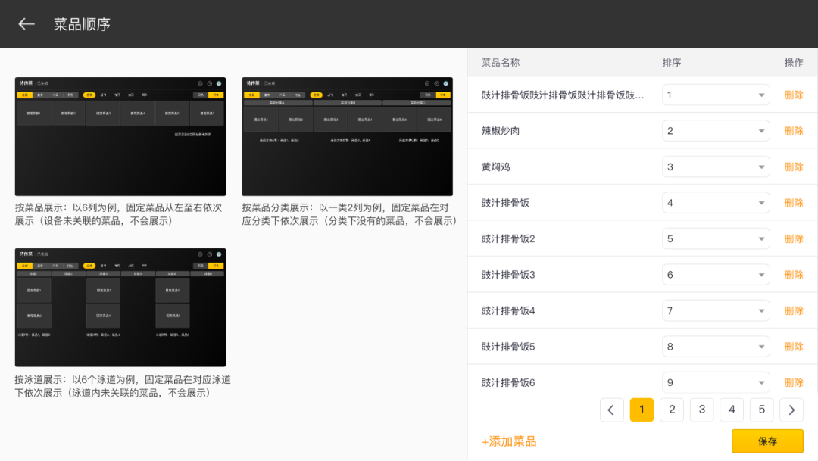Viewport: 818px width, 461px height.
Task: Jump to page 5 of dish list
Action: tap(761, 410)
